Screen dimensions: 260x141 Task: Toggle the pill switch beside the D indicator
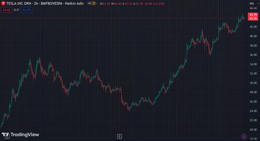[90, 3]
